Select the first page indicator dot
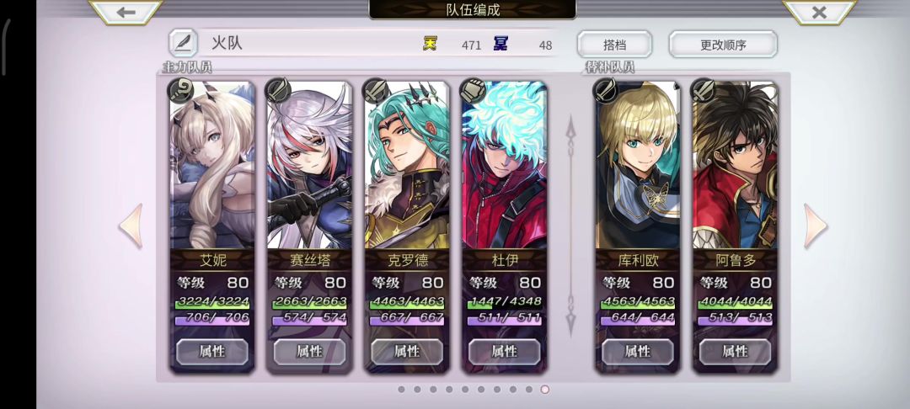This screenshot has width=910, height=409. (401, 390)
